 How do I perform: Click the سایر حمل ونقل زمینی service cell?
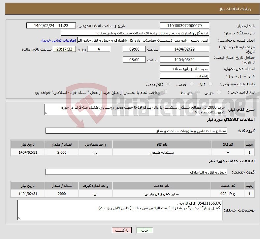coord(162,194)
